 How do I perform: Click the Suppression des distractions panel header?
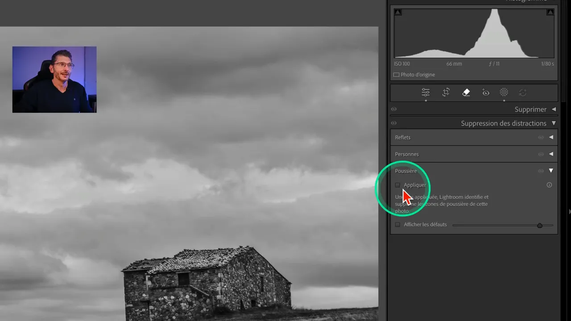point(504,123)
